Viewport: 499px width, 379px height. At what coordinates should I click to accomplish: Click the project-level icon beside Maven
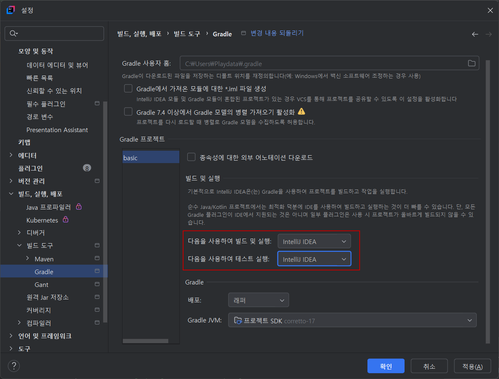(97, 258)
